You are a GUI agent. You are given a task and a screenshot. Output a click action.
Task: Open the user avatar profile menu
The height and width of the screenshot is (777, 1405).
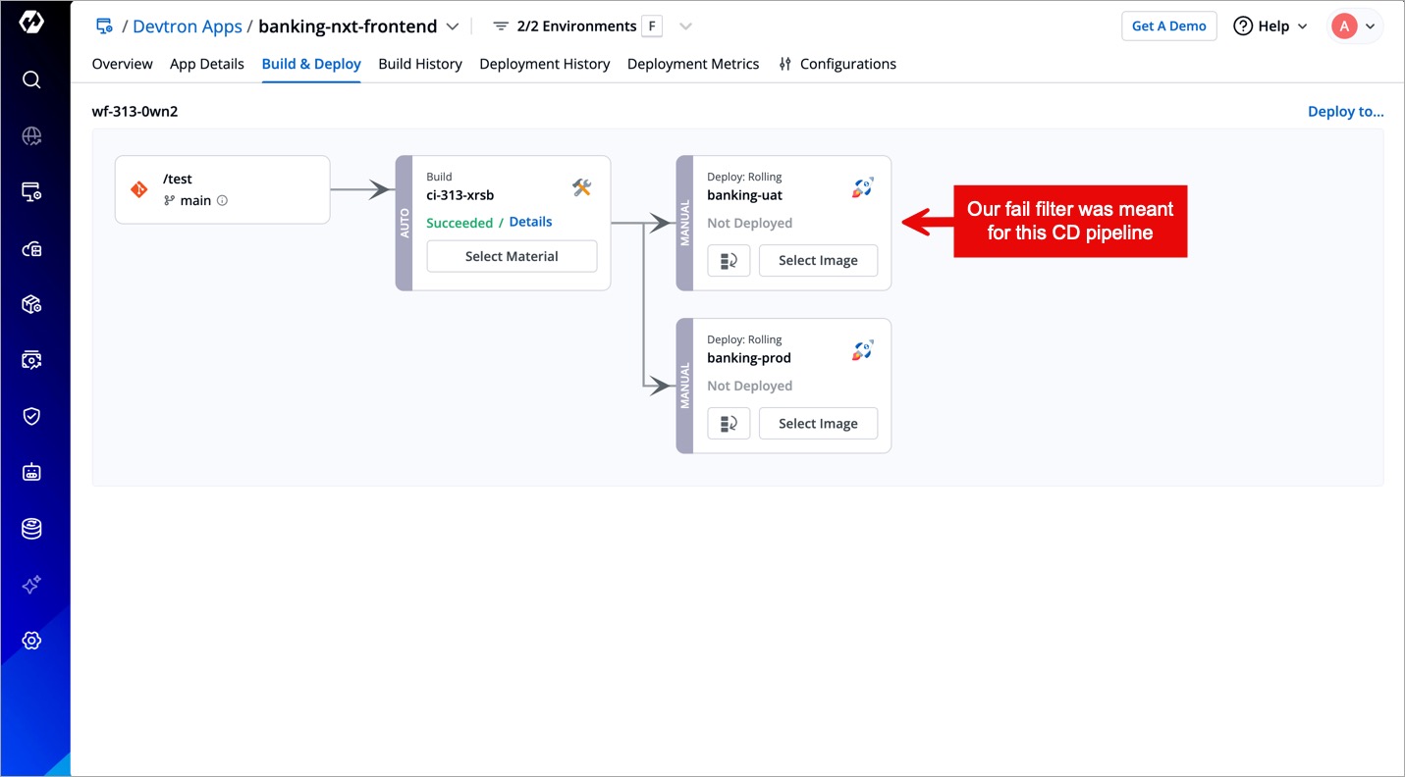pos(1356,26)
